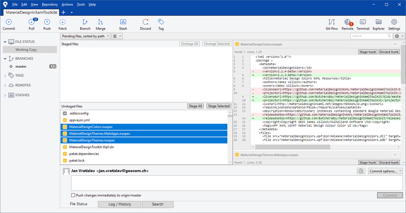Open the diff settings dropdown arrow
This screenshot has height=213, width=406.
coord(403,36)
